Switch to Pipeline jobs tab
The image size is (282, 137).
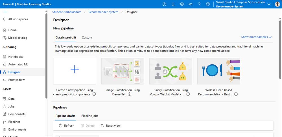(90, 116)
